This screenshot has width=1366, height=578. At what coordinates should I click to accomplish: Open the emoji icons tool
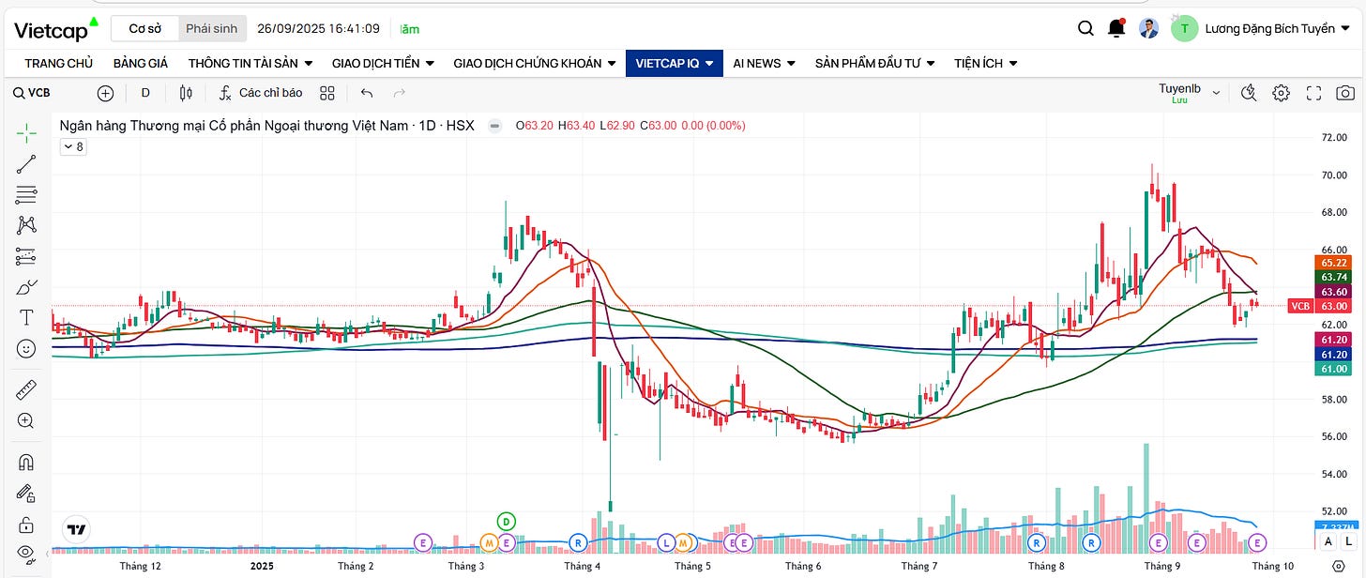(x=26, y=348)
